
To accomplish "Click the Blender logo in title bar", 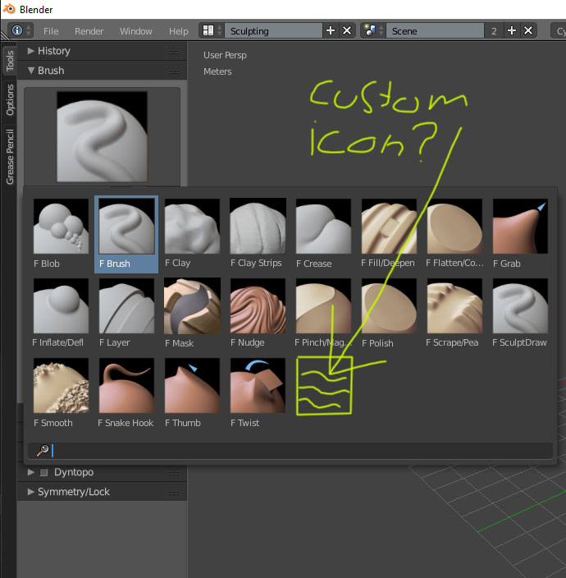I will (x=9, y=9).
